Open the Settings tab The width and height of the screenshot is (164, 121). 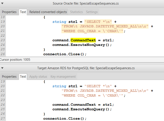click(92, 12)
